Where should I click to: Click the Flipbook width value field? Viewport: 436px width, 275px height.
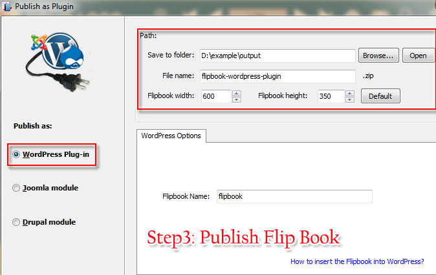coord(216,96)
